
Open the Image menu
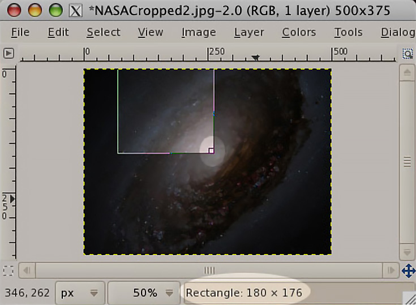199,32
